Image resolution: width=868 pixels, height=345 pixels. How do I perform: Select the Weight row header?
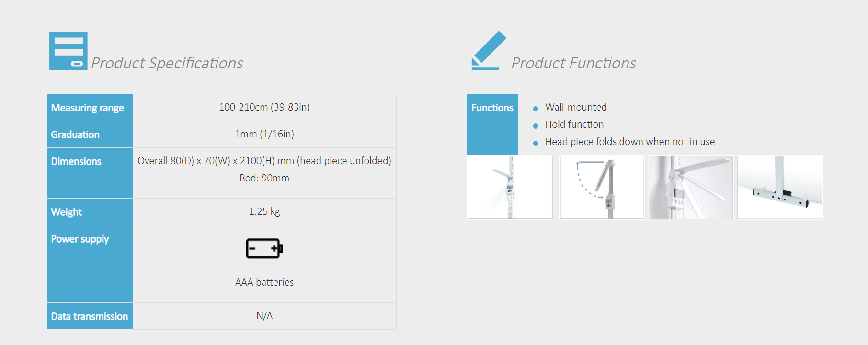point(67,212)
